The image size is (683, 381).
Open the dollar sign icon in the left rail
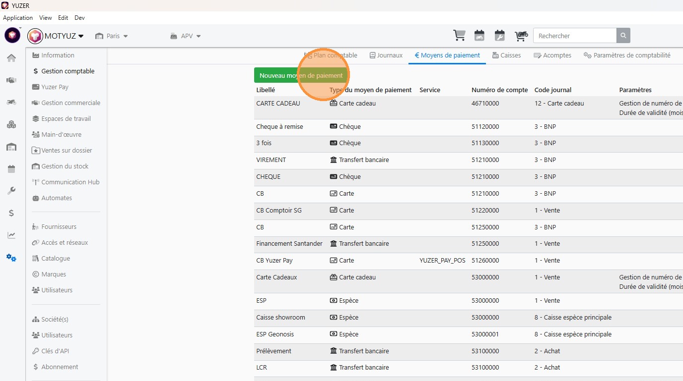(x=11, y=213)
